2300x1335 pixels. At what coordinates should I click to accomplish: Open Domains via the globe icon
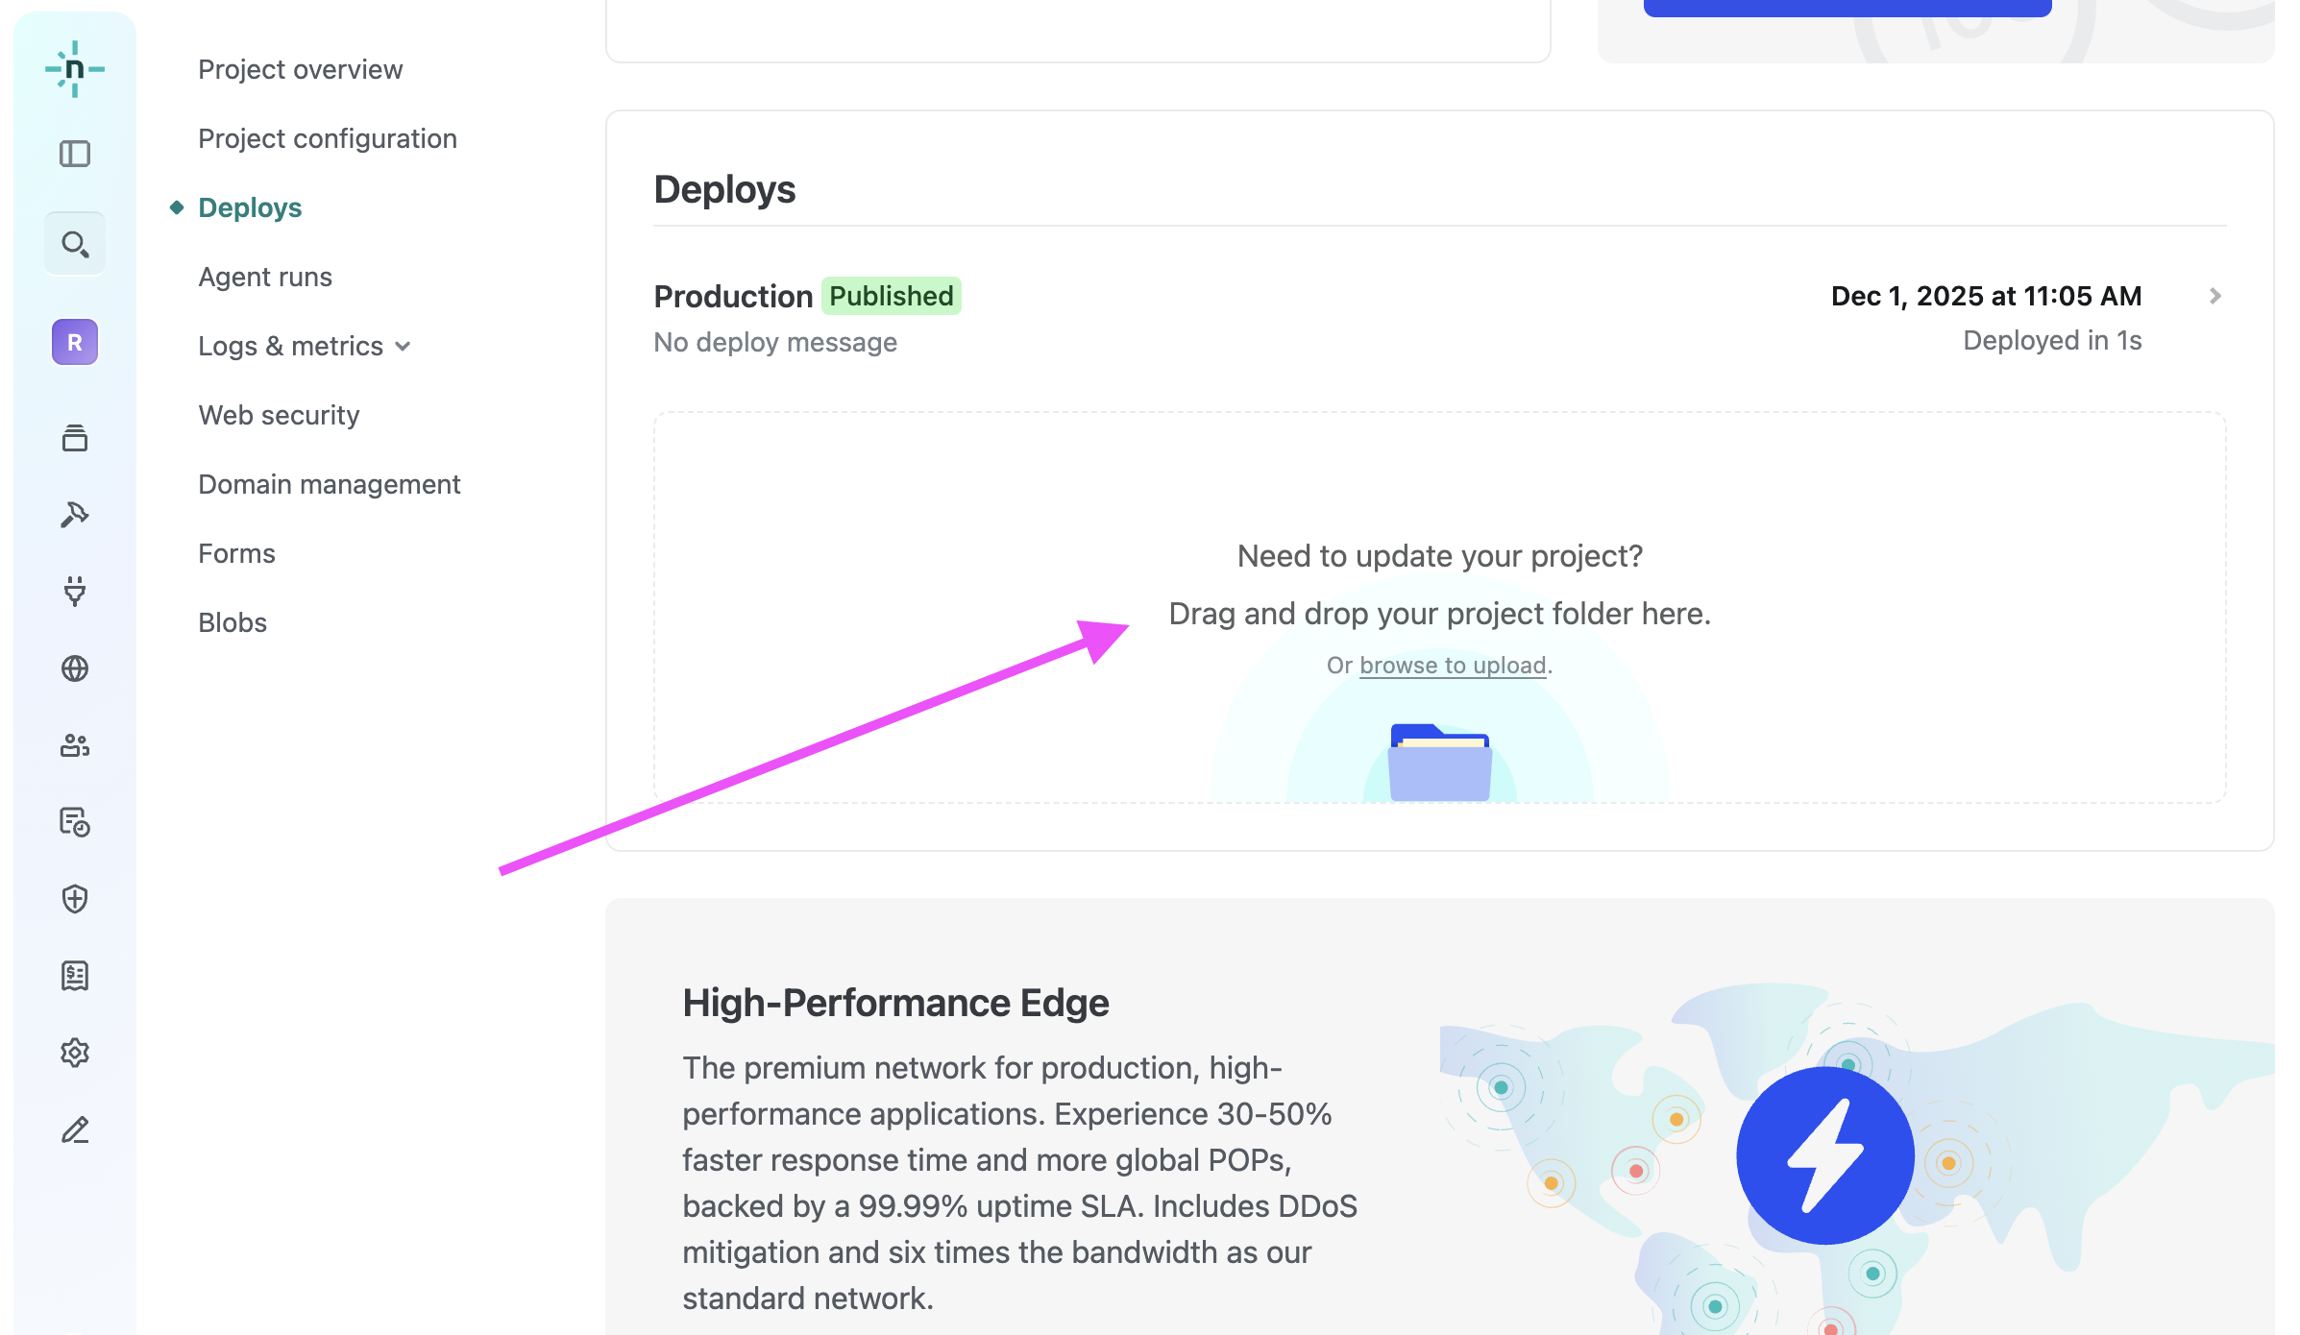click(x=75, y=668)
